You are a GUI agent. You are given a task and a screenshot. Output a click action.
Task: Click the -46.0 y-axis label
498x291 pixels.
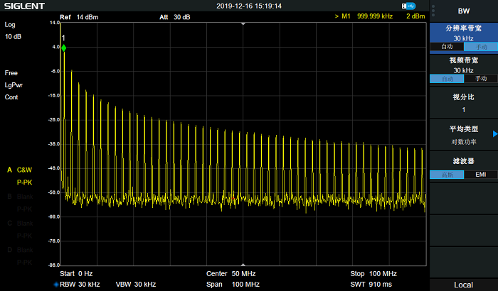(54, 168)
